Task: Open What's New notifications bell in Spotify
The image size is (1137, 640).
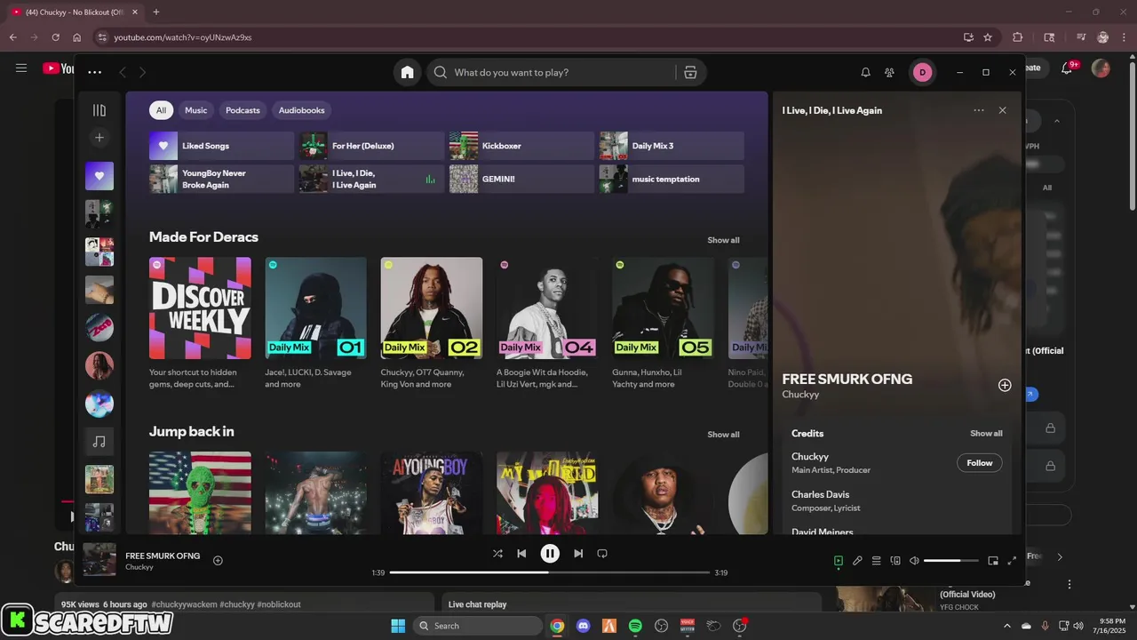Action: pyautogui.click(x=865, y=72)
